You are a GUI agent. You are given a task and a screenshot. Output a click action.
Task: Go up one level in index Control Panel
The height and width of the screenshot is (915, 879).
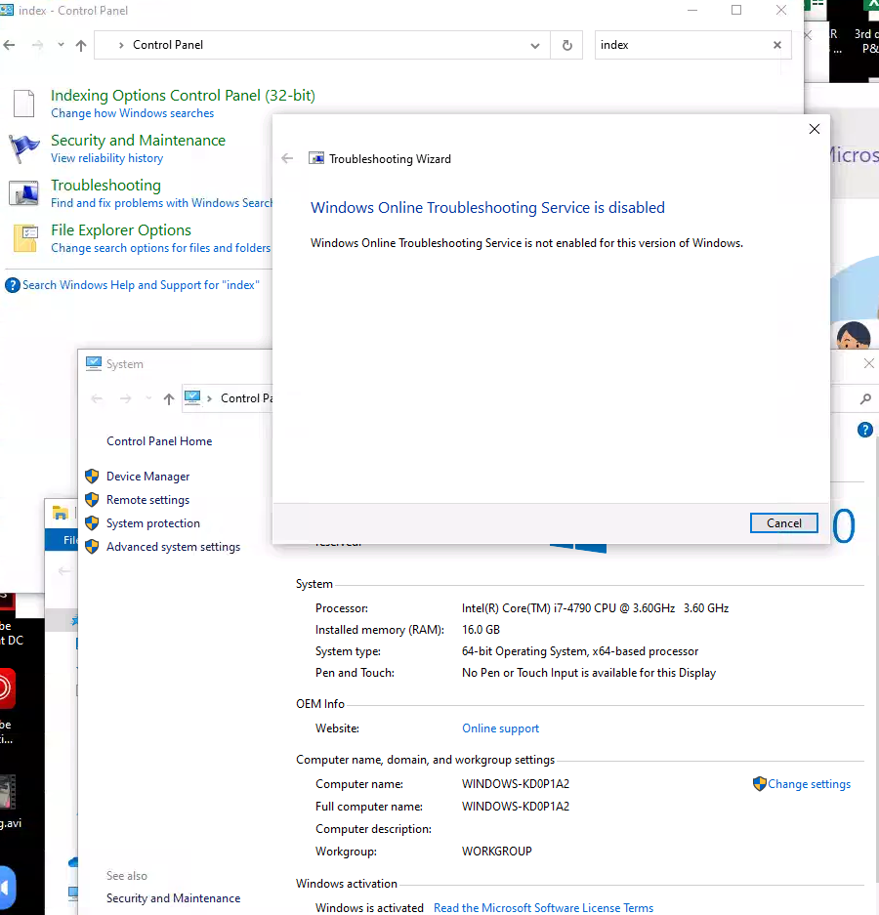(x=81, y=45)
